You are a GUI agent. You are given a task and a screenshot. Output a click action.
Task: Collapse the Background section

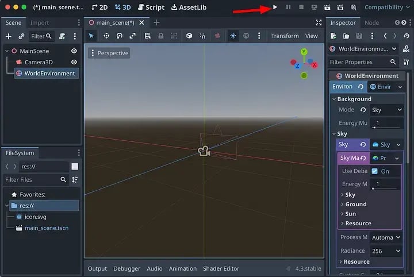[354, 99]
